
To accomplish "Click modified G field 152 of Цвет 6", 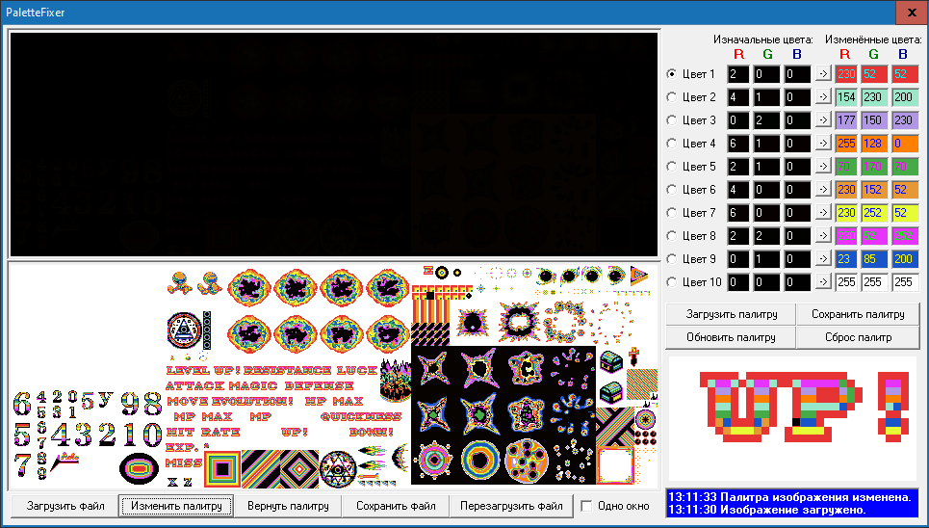I will coord(874,190).
